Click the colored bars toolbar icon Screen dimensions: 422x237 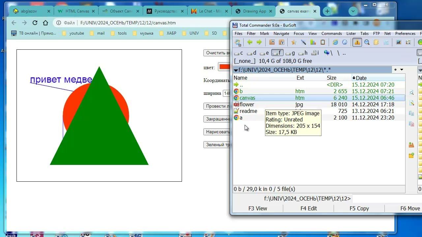click(313, 42)
